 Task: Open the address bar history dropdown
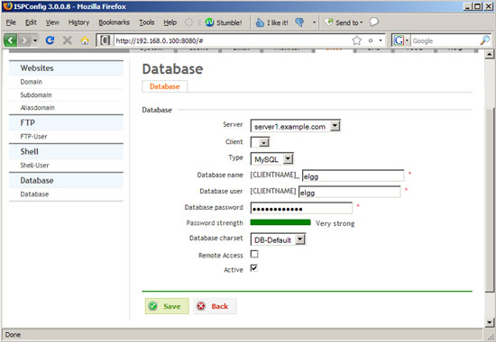pyautogui.click(x=381, y=40)
